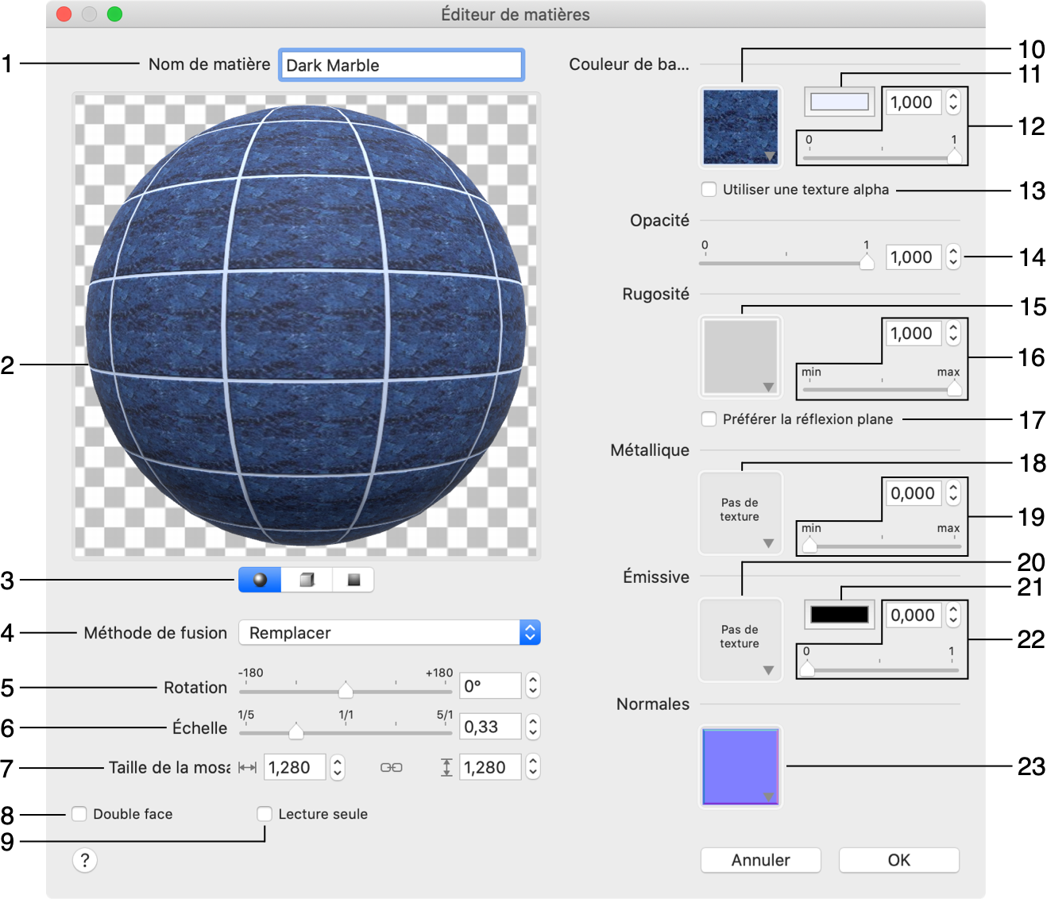Click the Rotation value field
This screenshot has height=899, width=1047.
point(491,685)
